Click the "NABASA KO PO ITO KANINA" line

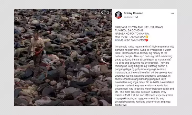pos(132,34)
